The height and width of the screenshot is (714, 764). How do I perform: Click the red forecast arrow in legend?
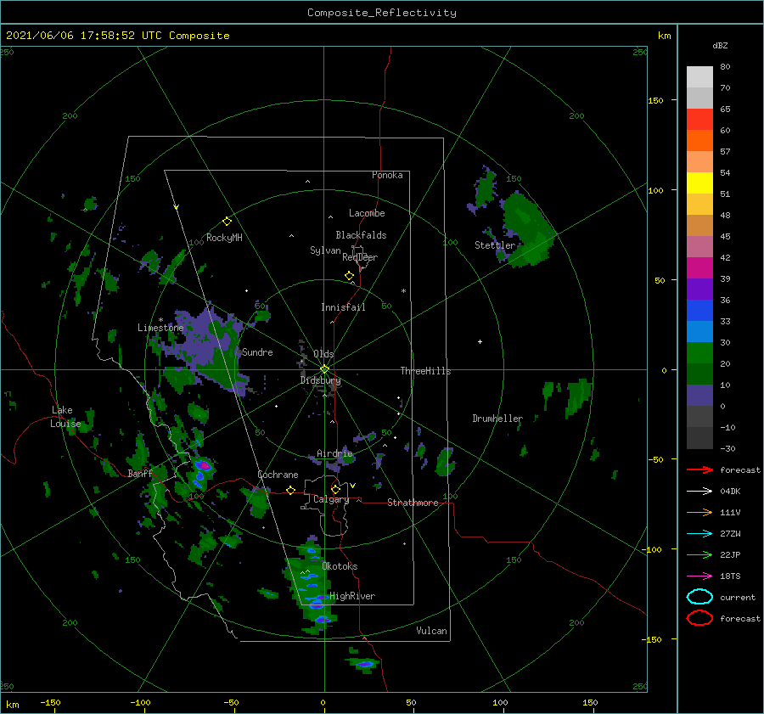point(699,469)
